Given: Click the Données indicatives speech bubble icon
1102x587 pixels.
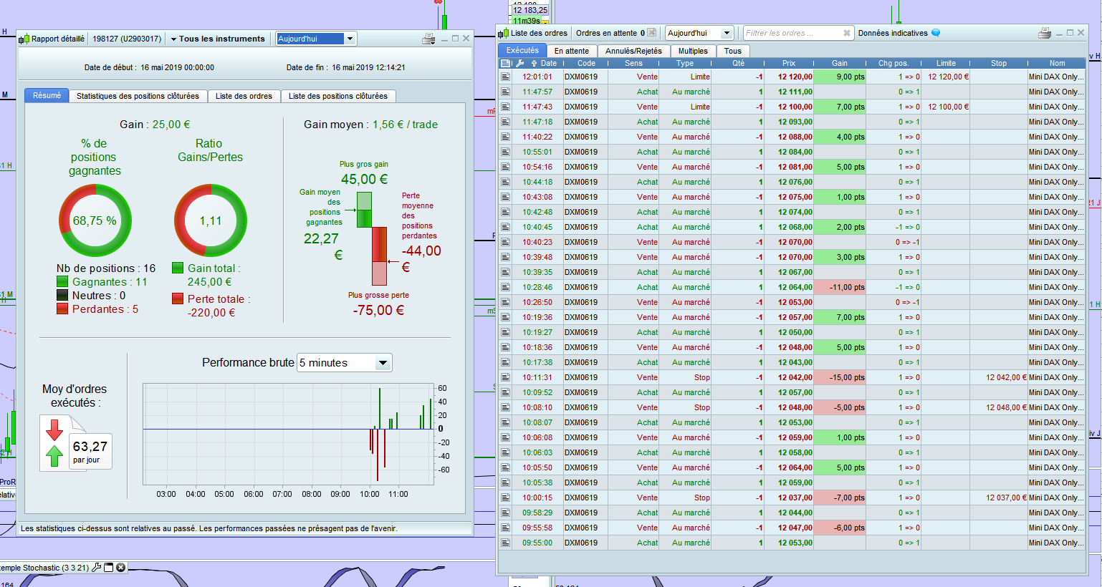Looking at the screenshot, I should coord(936,33).
